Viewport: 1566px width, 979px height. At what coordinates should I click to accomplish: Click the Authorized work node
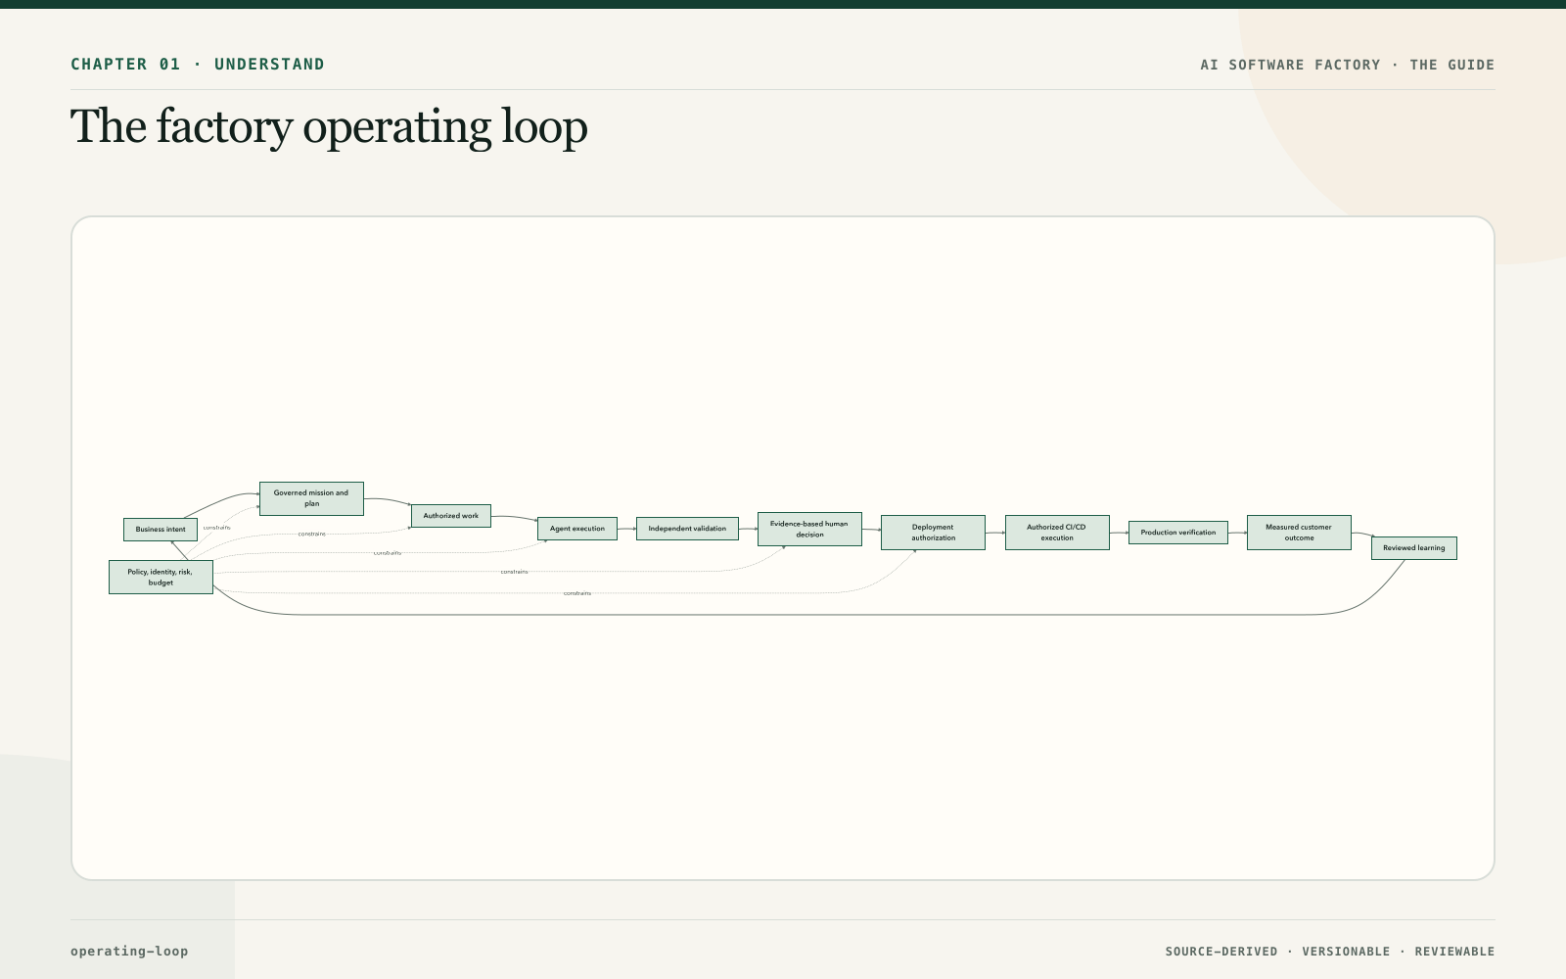tap(451, 516)
